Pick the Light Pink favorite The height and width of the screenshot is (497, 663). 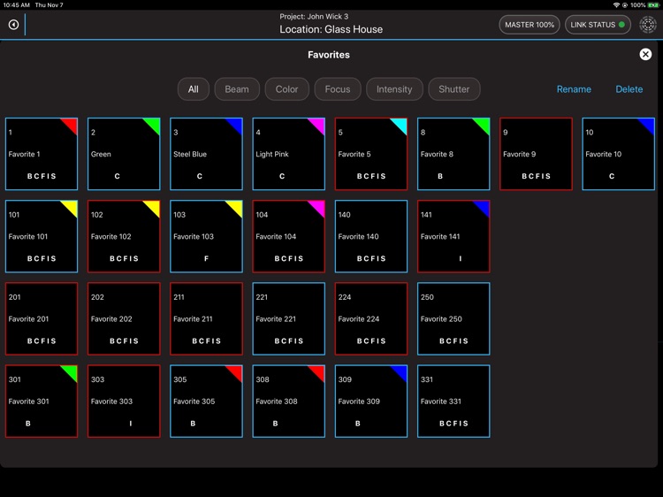[288, 155]
